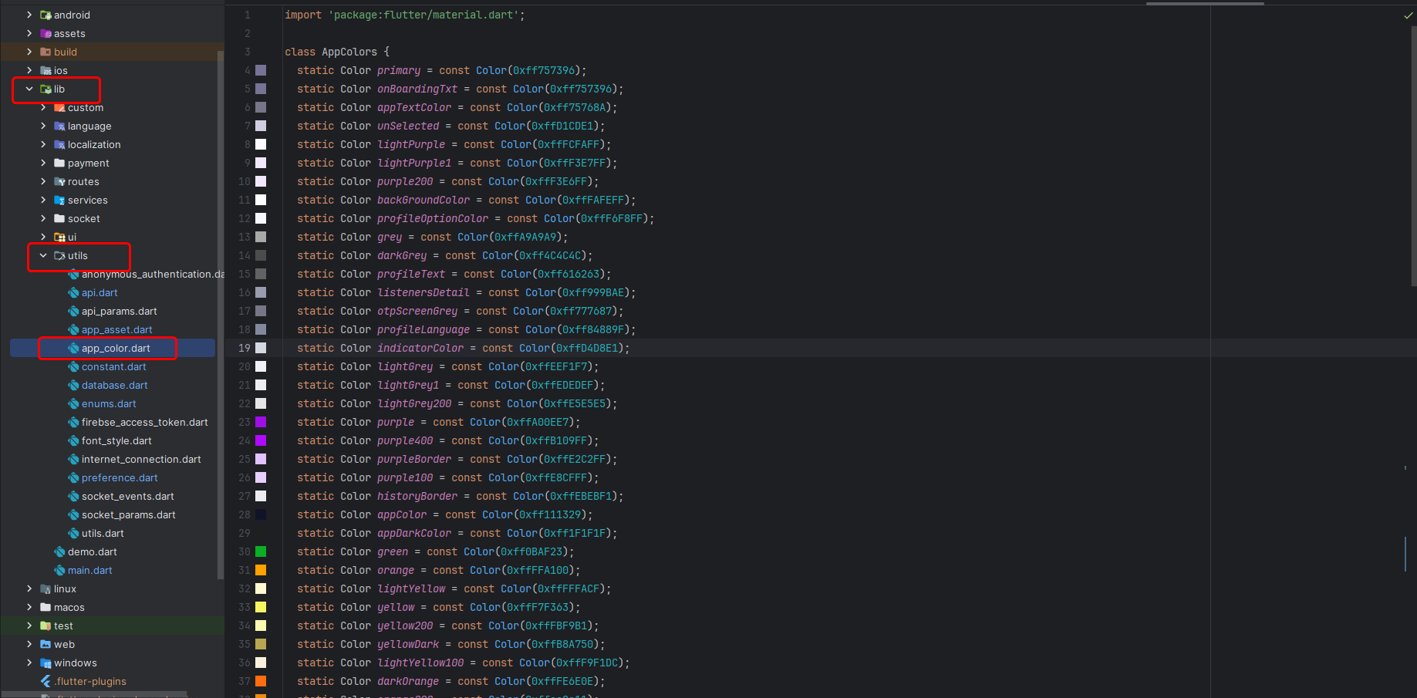Collapse the utils folder
Viewport: 1417px width, 698px height.
43,255
